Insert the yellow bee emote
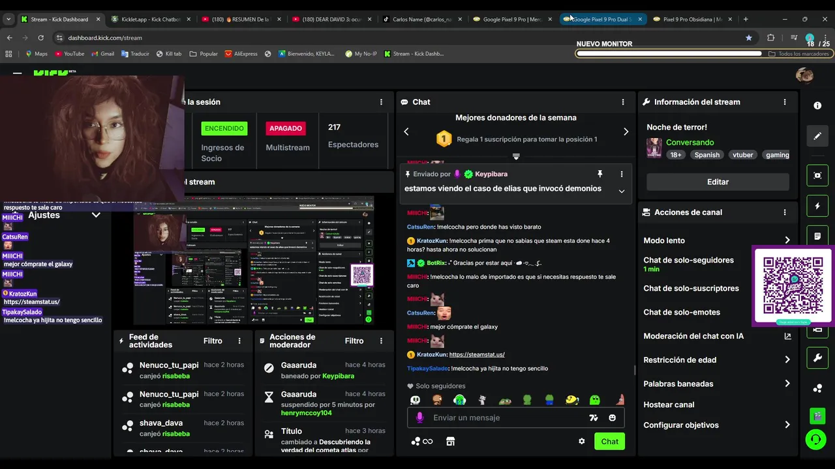 point(572,400)
